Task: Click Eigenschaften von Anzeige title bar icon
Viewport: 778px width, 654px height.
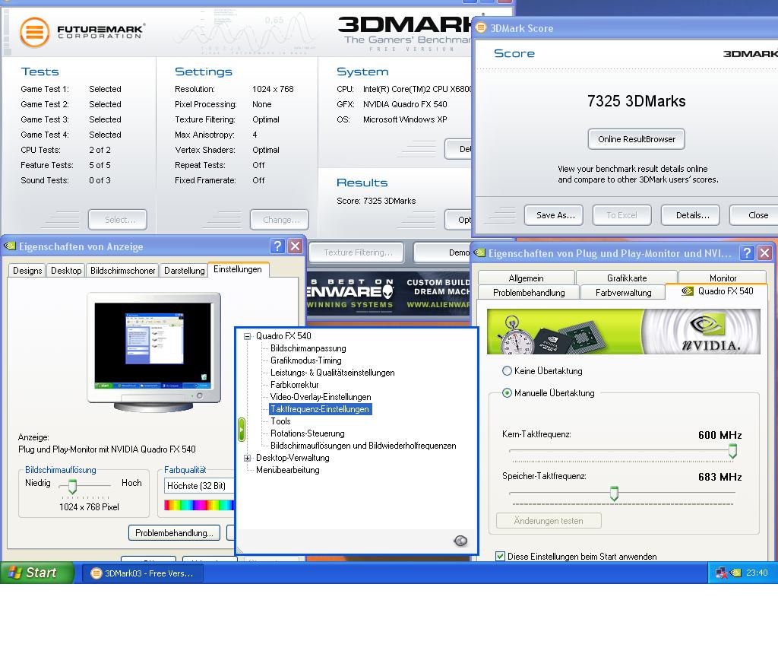Action: click(x=9, y=246)
